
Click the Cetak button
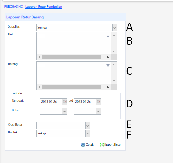click(x=87, y=145)
